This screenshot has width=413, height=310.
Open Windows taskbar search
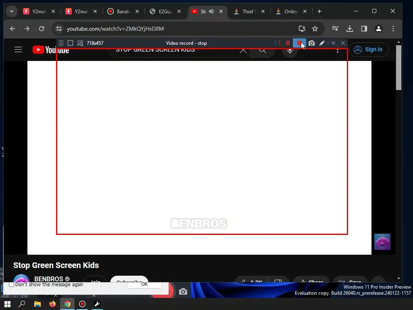click(22, 304)
